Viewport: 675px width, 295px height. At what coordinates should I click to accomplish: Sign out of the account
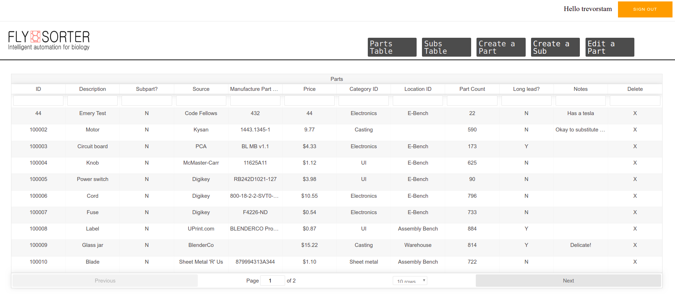pos(645,9)
